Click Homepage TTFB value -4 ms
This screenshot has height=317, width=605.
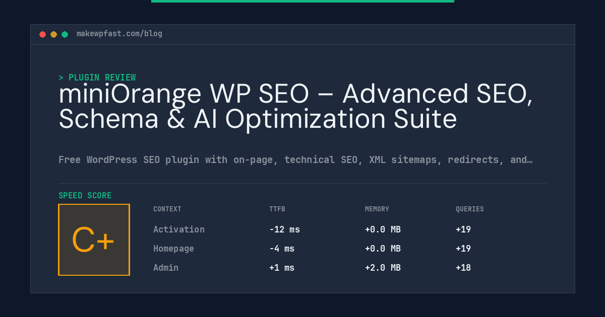pos(282,249)
